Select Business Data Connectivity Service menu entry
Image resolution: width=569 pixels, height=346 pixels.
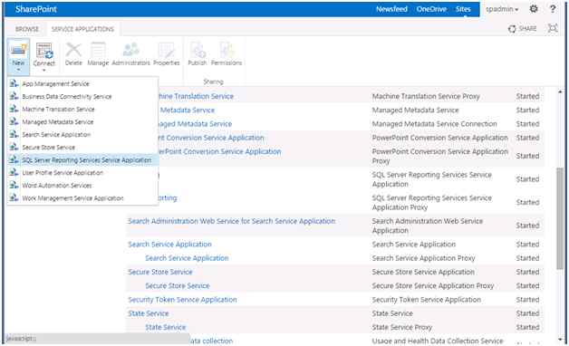tap(67, 97)
